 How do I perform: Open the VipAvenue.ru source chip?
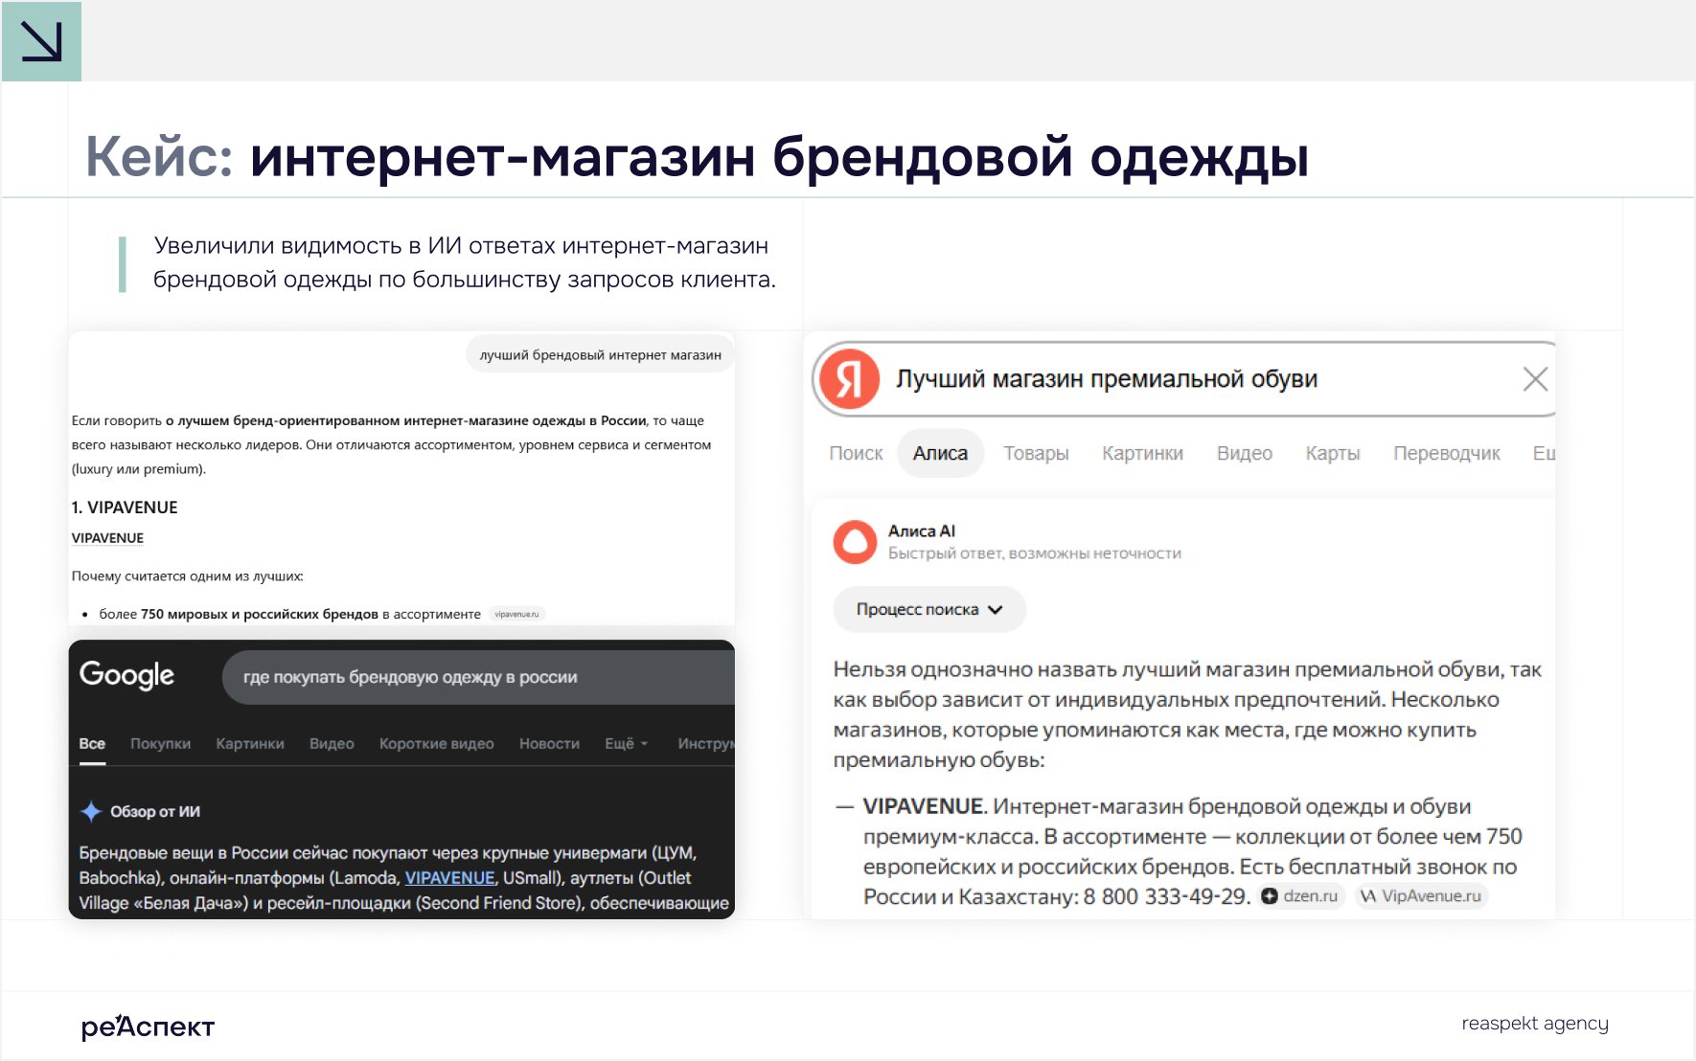pos(1421,896)
